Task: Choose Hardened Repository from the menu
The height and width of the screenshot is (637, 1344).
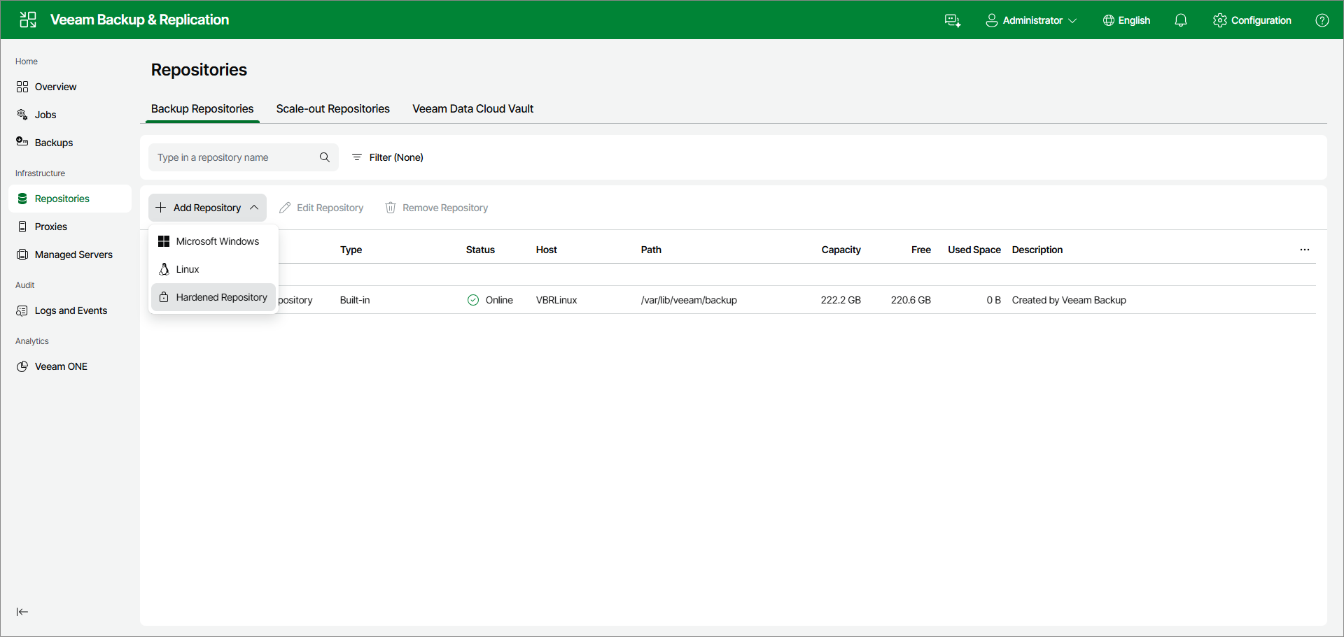Action: coord(213,297)
